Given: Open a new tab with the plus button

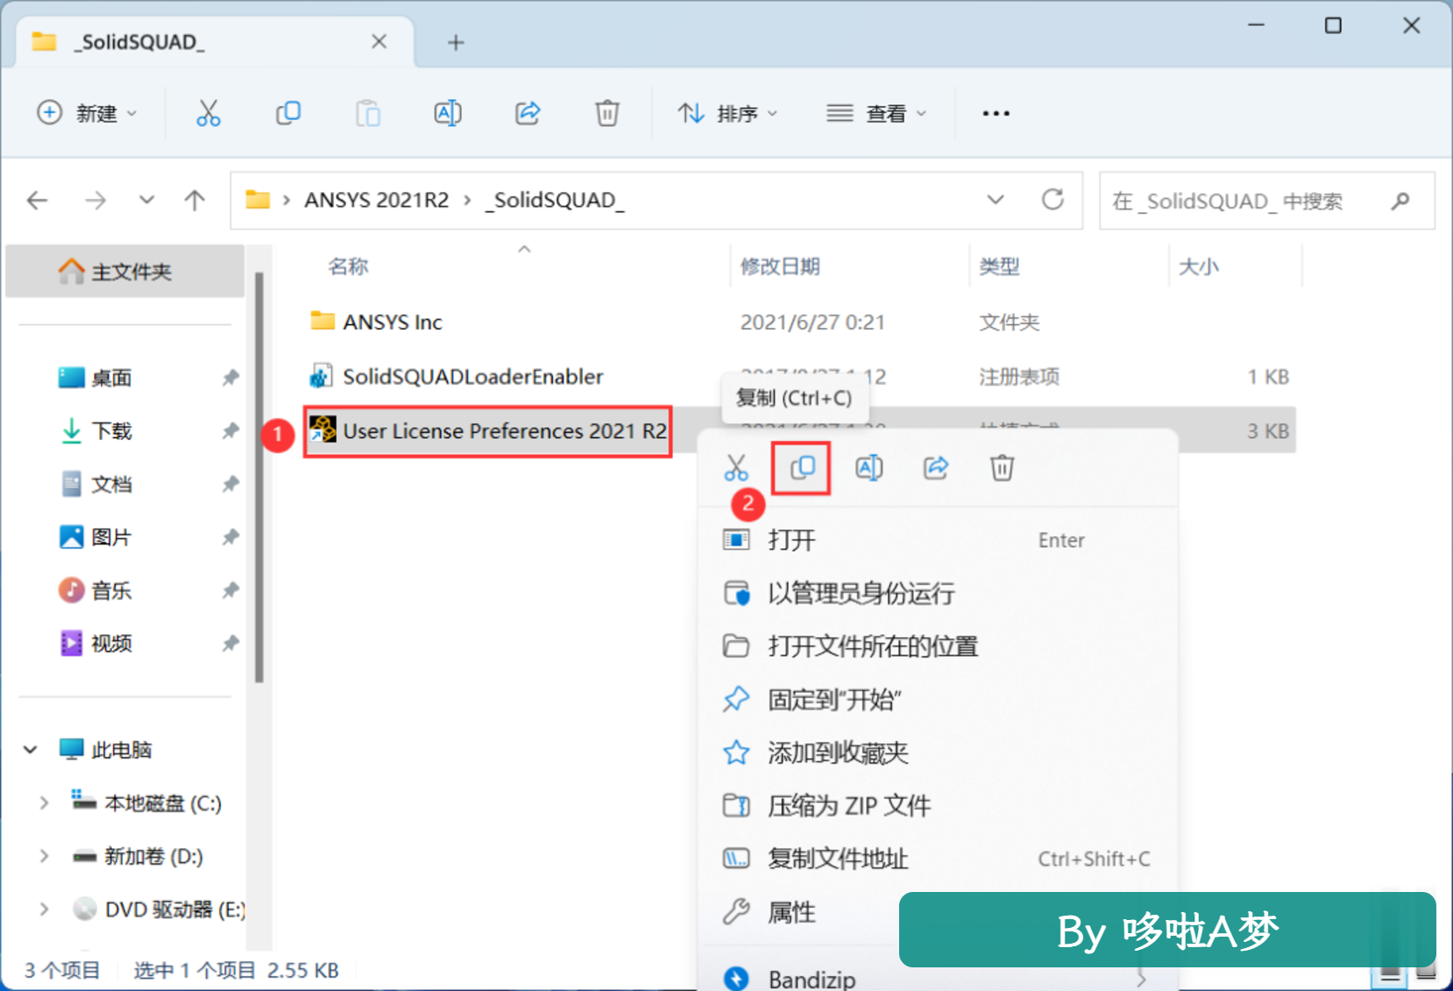Looking at the screenshot, I should (x=456, y=42).
